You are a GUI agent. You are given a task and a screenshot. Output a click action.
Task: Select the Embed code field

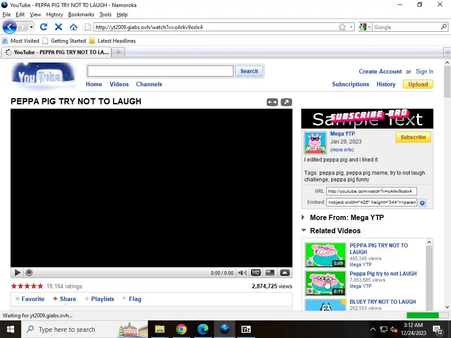tap(371, 202)
